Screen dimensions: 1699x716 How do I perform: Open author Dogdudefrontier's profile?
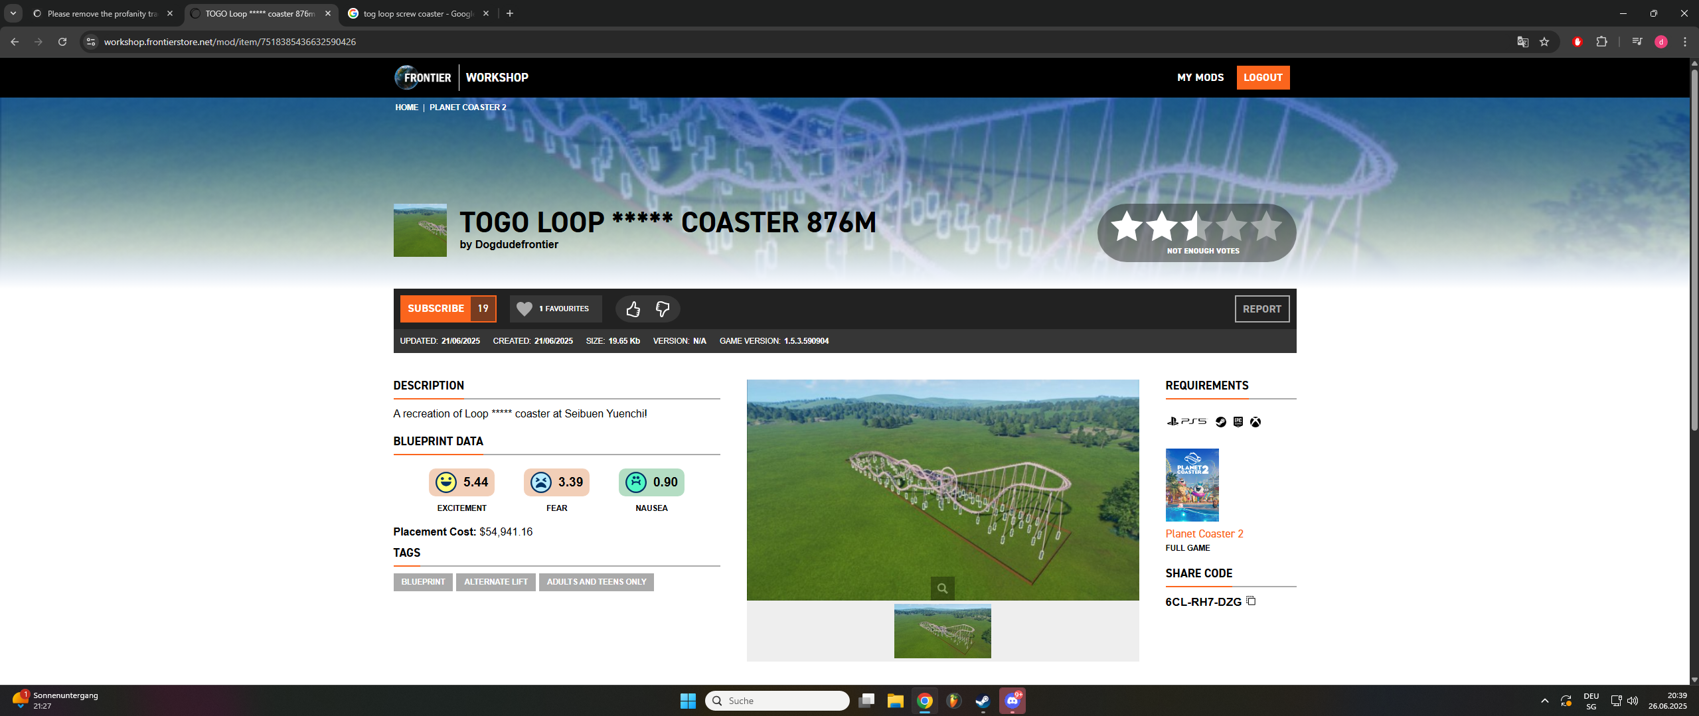(x=517, y=244)
